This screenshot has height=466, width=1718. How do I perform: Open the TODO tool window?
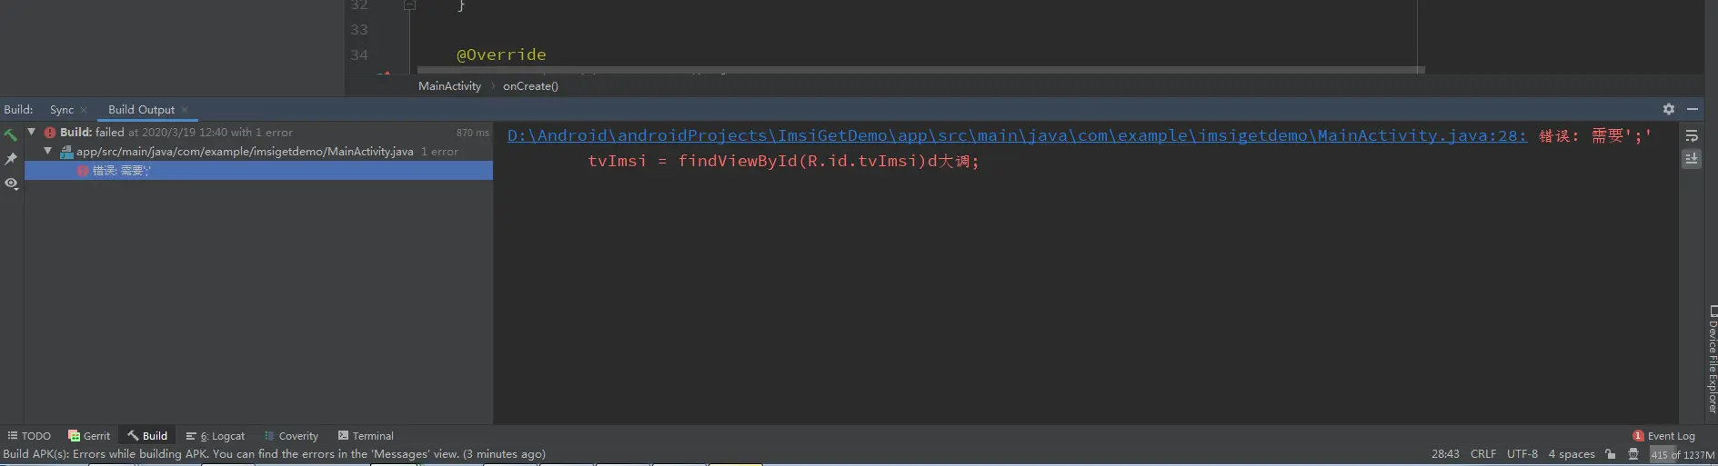pos(29,436)
